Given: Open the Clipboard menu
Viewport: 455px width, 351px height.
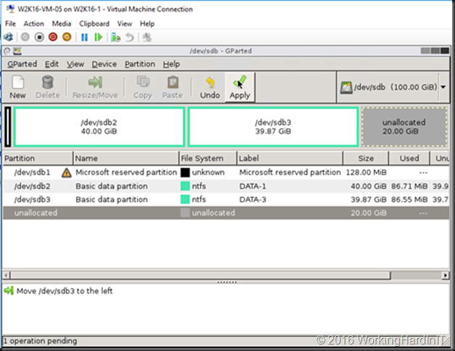Looking at the screenshot, I should 94,23.
